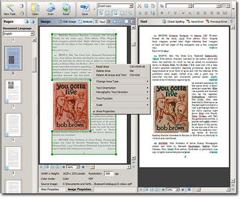Screen dimensions: 244x199
Task: Center-align the text
Action: [205, 13]
